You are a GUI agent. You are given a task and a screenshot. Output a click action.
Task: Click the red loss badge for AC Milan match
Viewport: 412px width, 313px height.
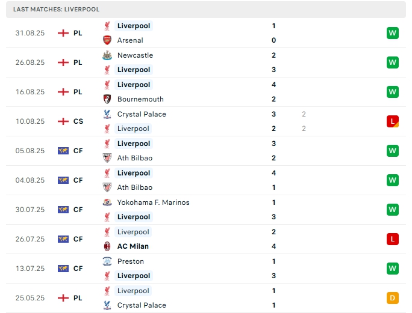pos(393,239)
